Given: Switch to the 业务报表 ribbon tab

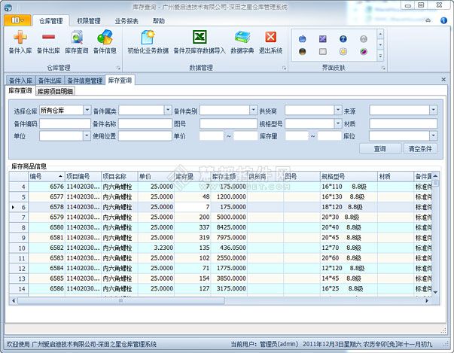Looking at the screenshot, I should click(126, 21).
